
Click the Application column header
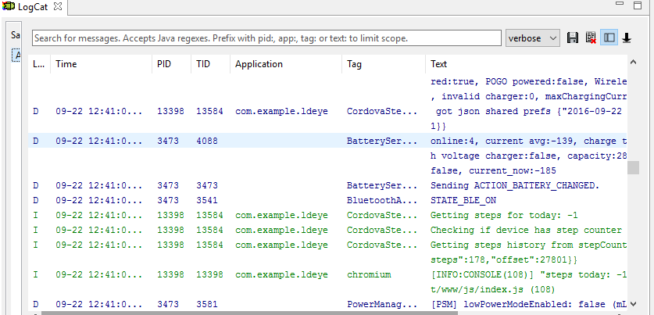(286, 64)
